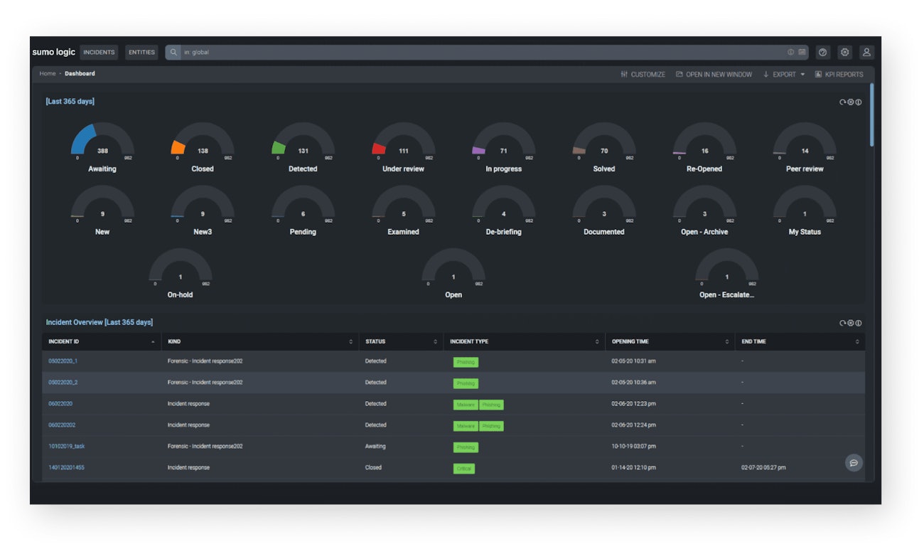
Task: Click the New gauge chart
Action: (102, 205)
